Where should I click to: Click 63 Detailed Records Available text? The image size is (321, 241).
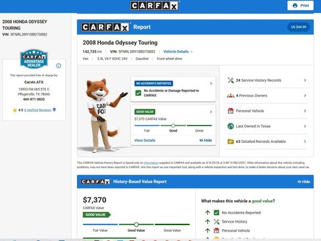point(261,142)
